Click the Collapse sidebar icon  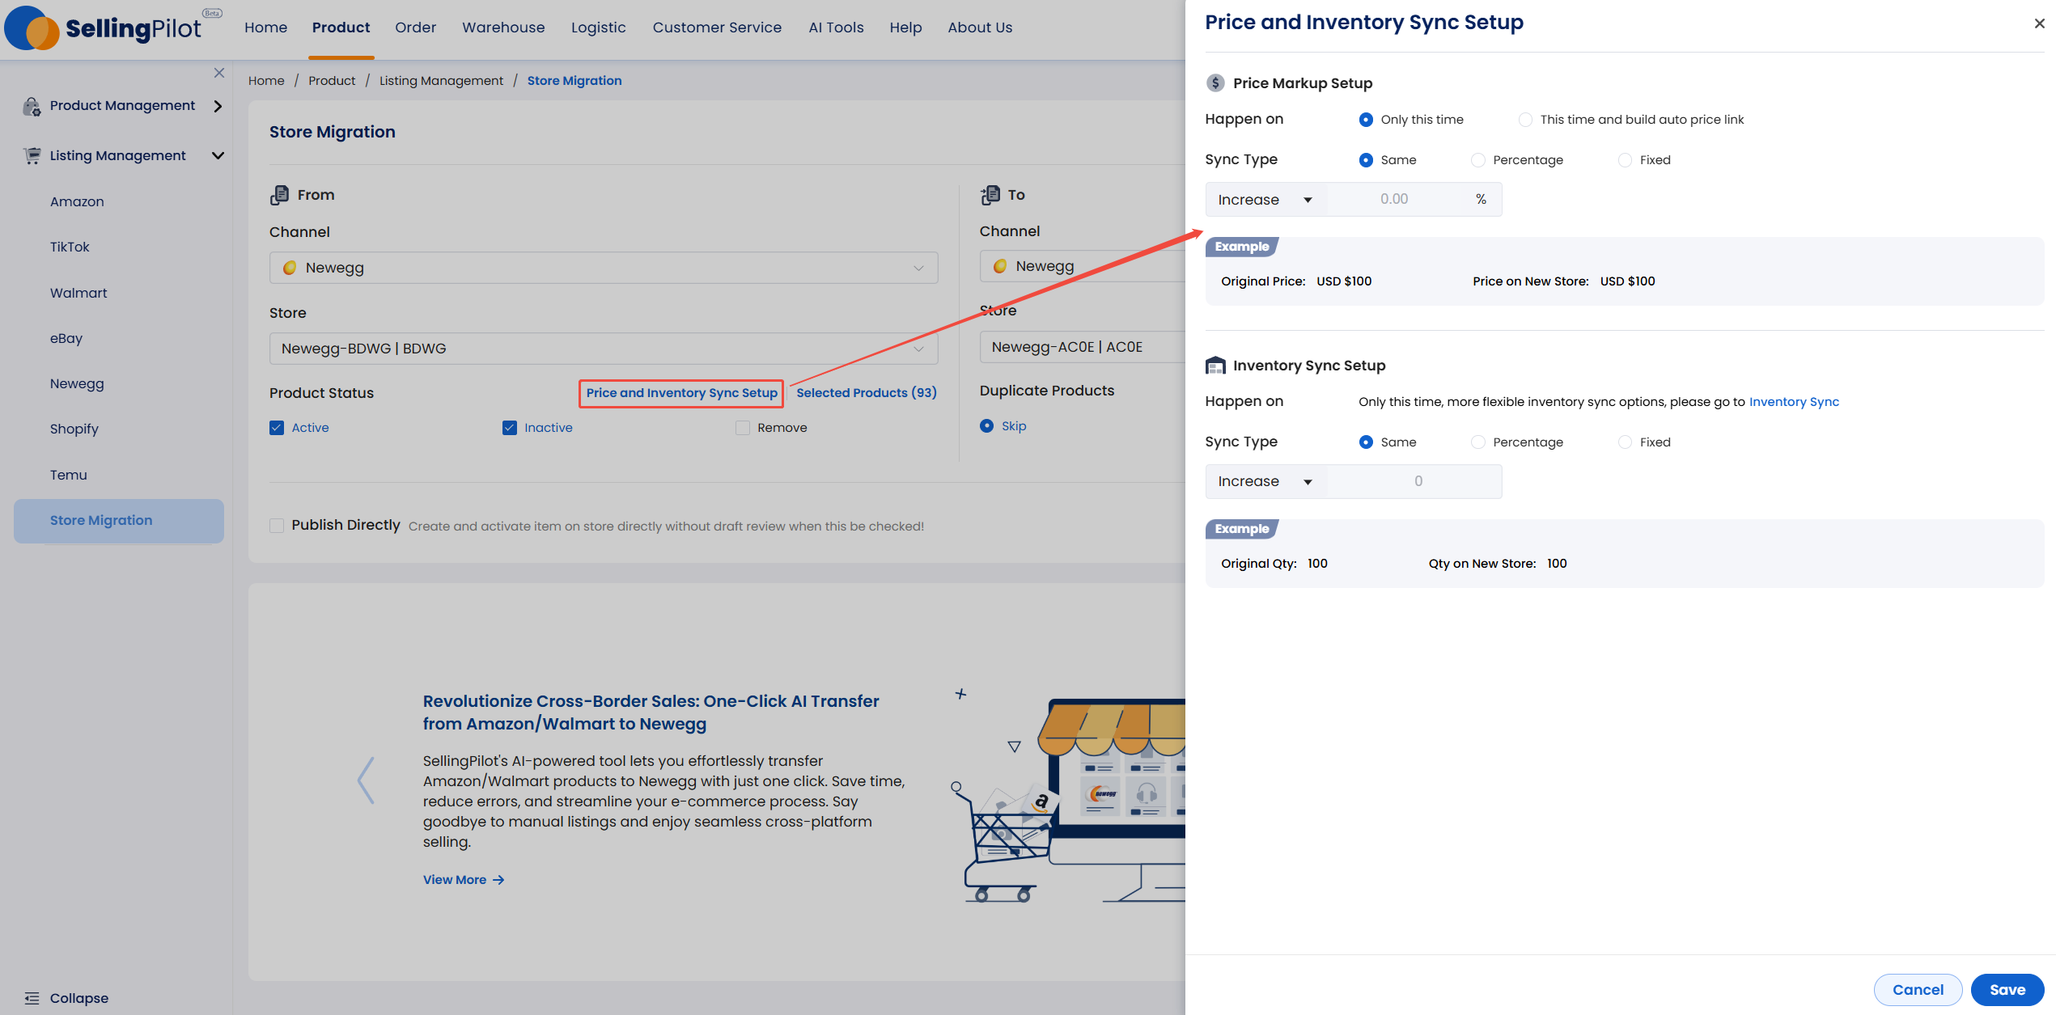click(x=32, y=998)
